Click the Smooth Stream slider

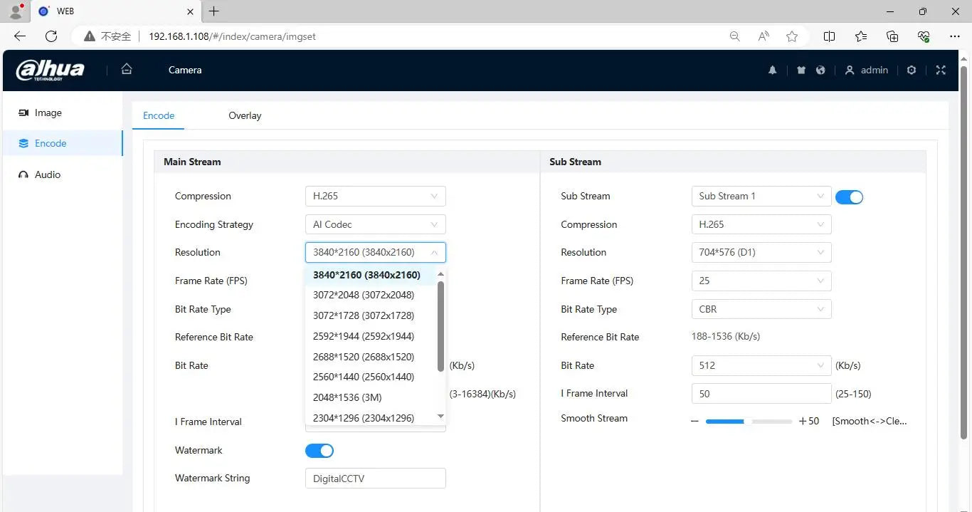click(748, 422)
